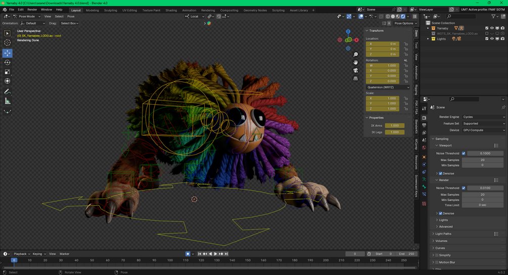Open the Pose Mode dropdown
Viewport: 508px width, 275px height.
pos(26,16)
